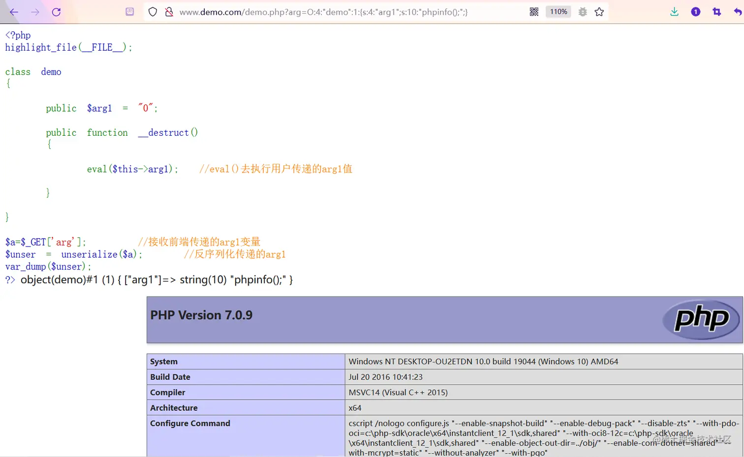Viewport: 744px width, 457px height.
Task: Open php.net via the php logo
Action: (x=701, y=320)
